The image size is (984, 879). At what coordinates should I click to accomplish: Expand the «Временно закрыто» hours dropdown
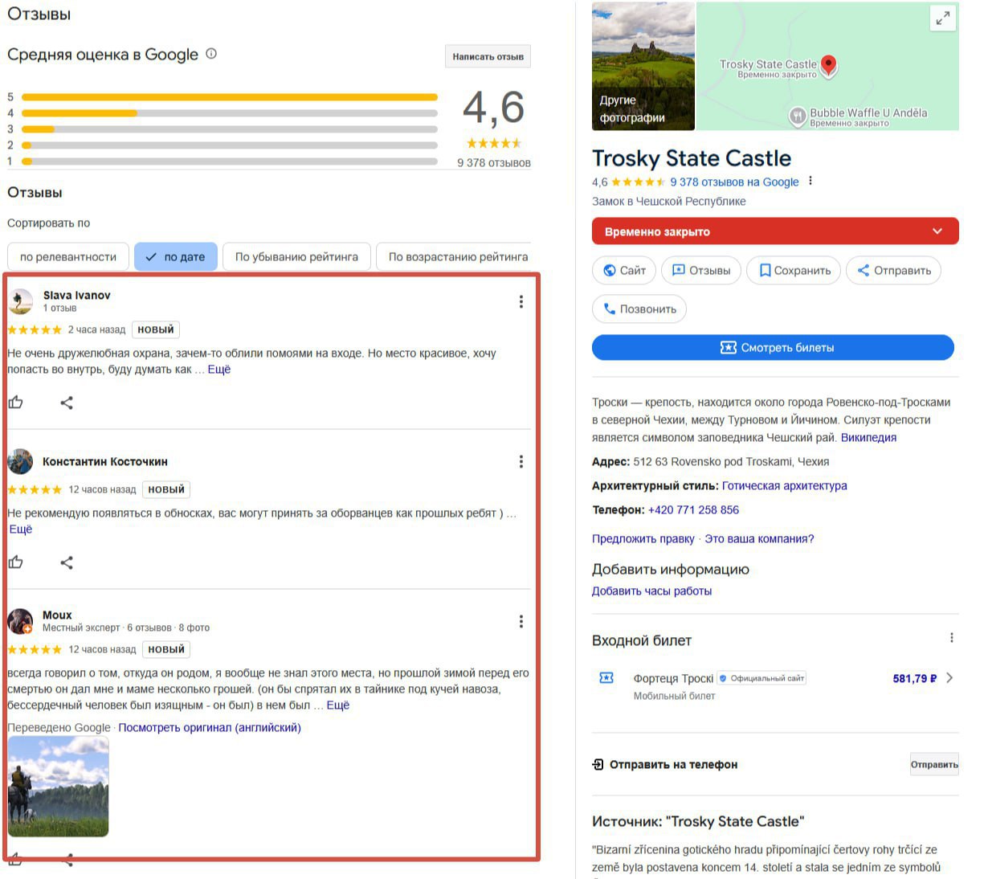tap(937, 231)
